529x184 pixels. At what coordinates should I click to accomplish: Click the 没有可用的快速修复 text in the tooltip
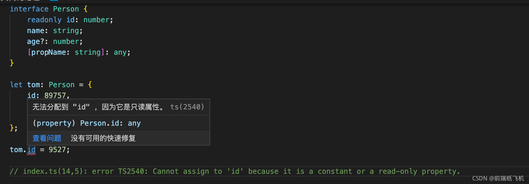pyautogui.click(x=103, y=138)
